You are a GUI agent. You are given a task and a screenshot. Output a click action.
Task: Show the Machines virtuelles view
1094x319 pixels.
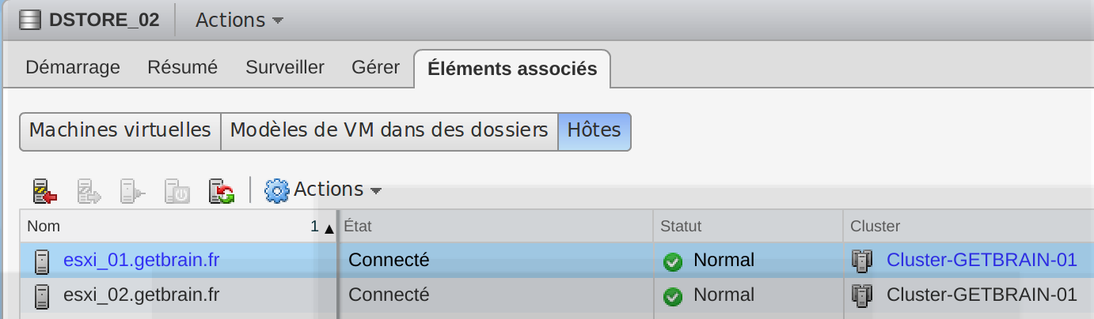[120, 130]
